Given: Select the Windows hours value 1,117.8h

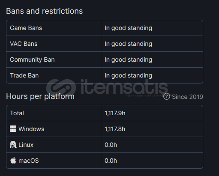Looking at the screenshot, I should click(115, 129).
